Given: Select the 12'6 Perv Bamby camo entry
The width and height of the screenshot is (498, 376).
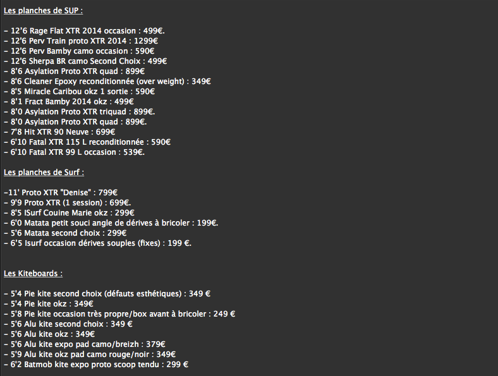Looking at the screenshot, I should 79,51.
